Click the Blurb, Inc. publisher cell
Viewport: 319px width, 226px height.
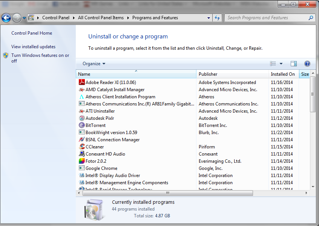(209, 133)
